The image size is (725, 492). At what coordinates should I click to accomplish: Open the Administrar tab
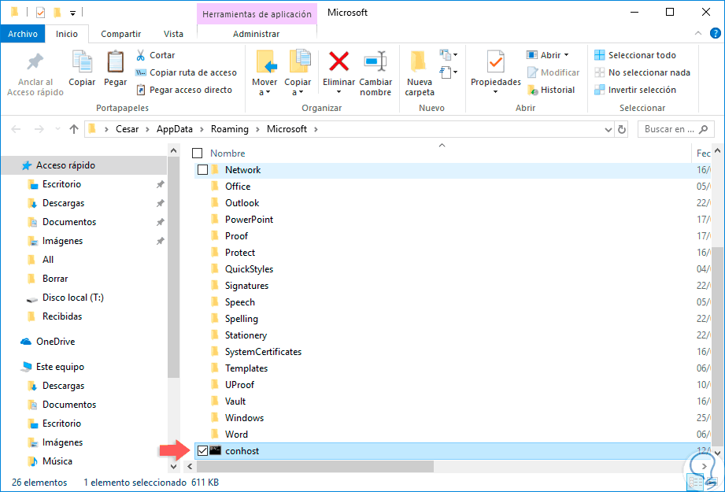[x=256, y=34]
